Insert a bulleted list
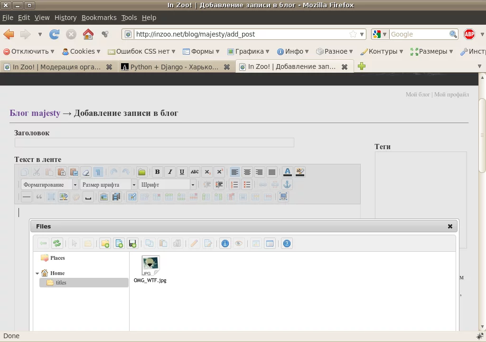The width and height of the screenshot is (486, 342). (247, 185)
